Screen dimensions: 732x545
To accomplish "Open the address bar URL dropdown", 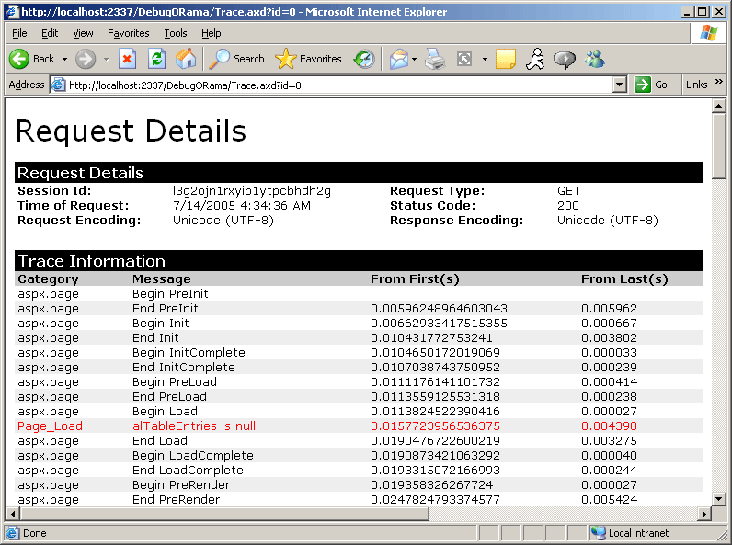I will coord(620,85).
